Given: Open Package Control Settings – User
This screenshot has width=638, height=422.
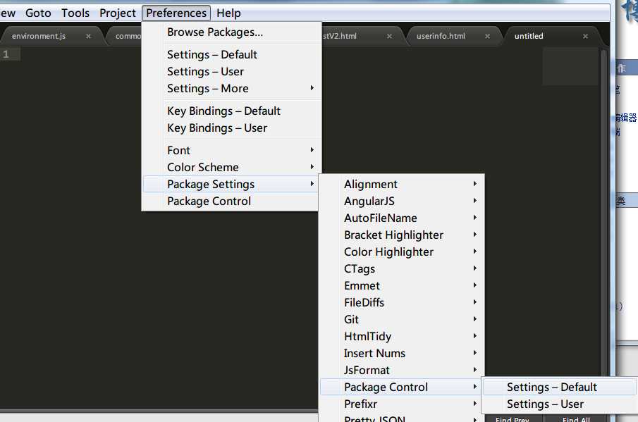Looking at the screenshot, I should tap(559, 404).
